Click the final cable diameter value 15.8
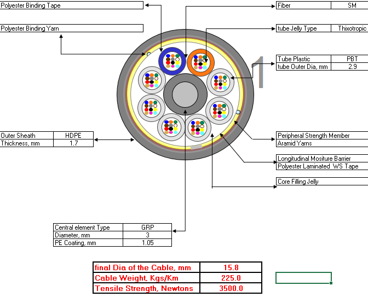Image resolution: width=368 pixels, height=297 pixels. coord(231,267)
